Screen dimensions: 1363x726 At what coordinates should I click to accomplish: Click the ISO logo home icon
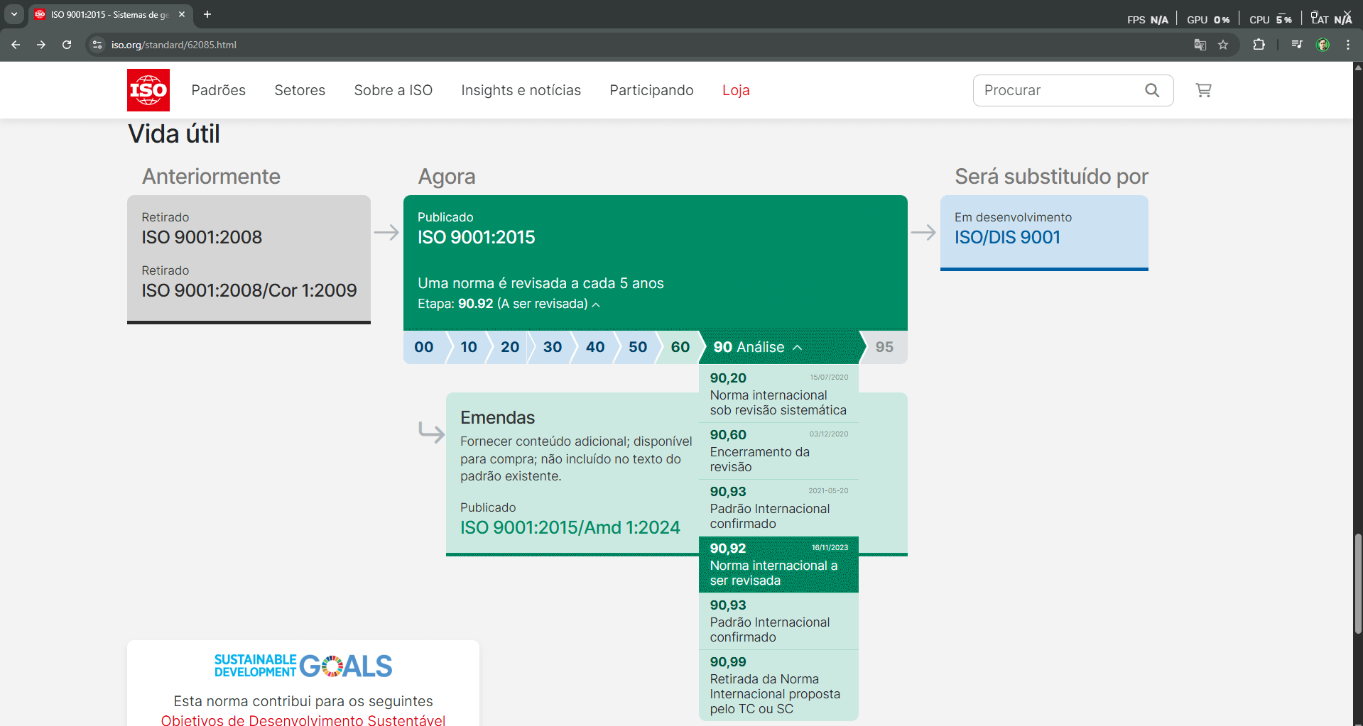point(148,90)
